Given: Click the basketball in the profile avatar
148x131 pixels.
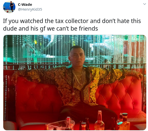Looking at the screenshot, I should (x=8, y=12).
